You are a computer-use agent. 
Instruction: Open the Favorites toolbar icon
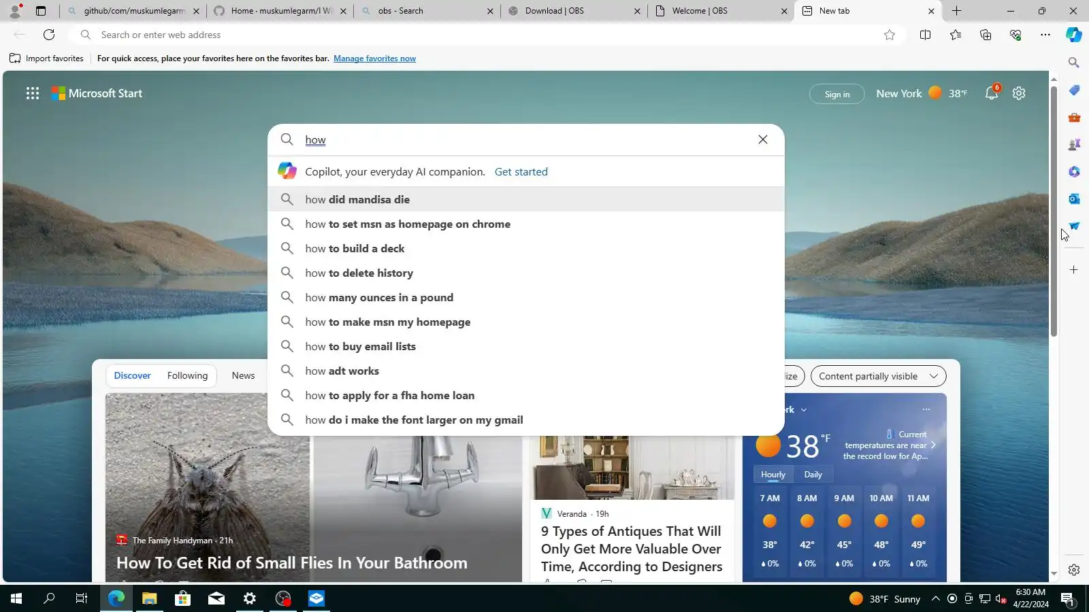click(x=956, y=35)
